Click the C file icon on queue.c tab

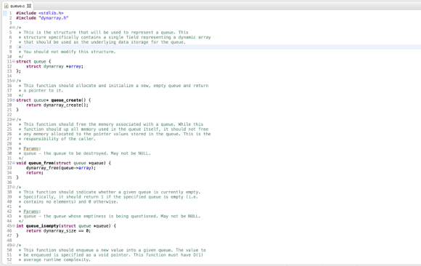point(7,6)
